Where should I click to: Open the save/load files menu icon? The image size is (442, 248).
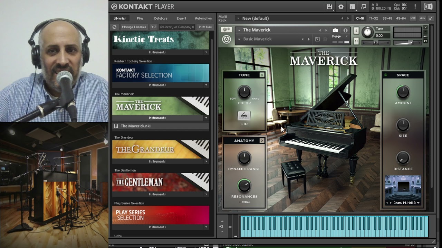point(329,7)
